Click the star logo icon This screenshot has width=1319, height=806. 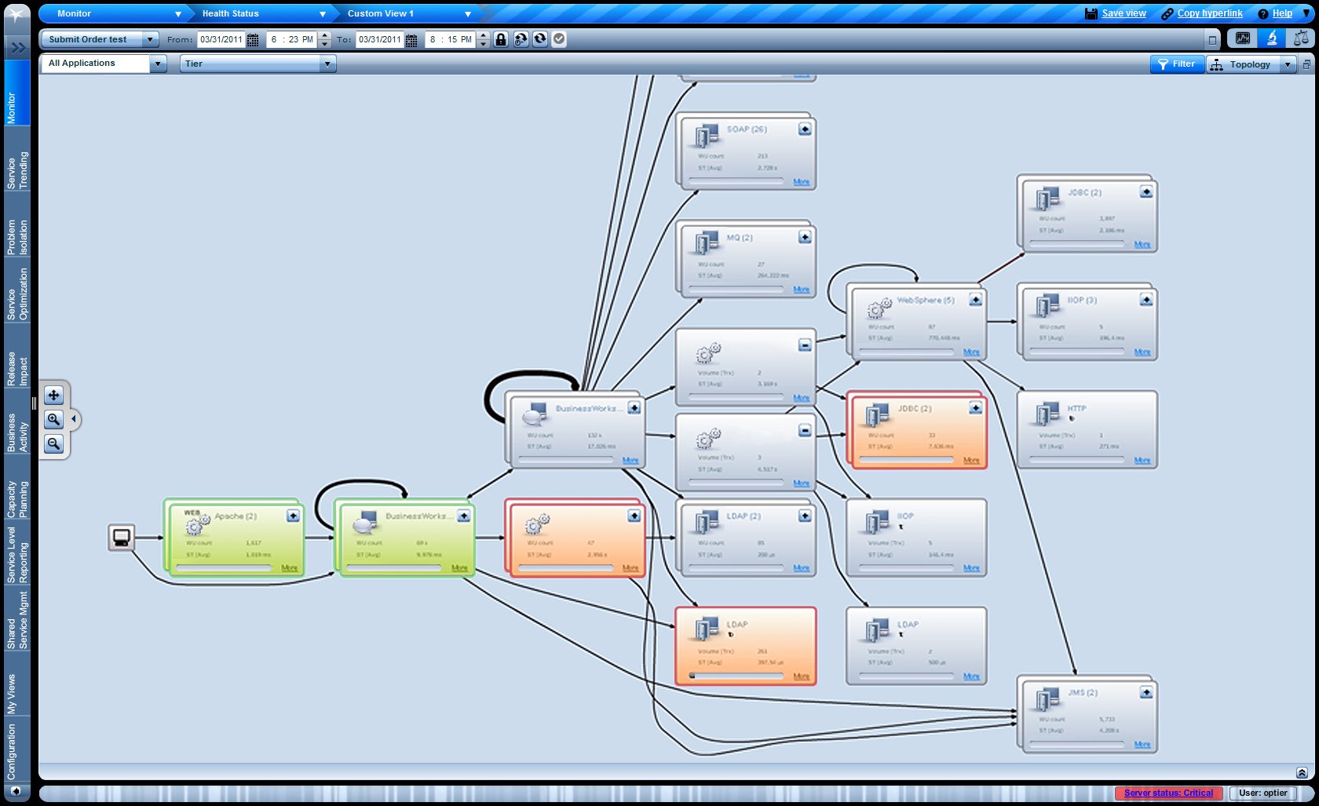point(16,15)
